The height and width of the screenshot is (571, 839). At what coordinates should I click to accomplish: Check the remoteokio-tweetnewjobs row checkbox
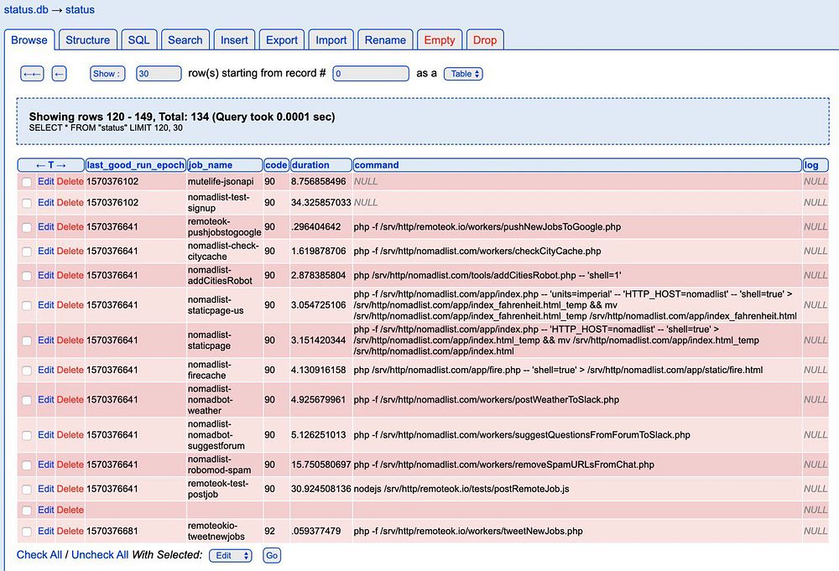(27, 531)
